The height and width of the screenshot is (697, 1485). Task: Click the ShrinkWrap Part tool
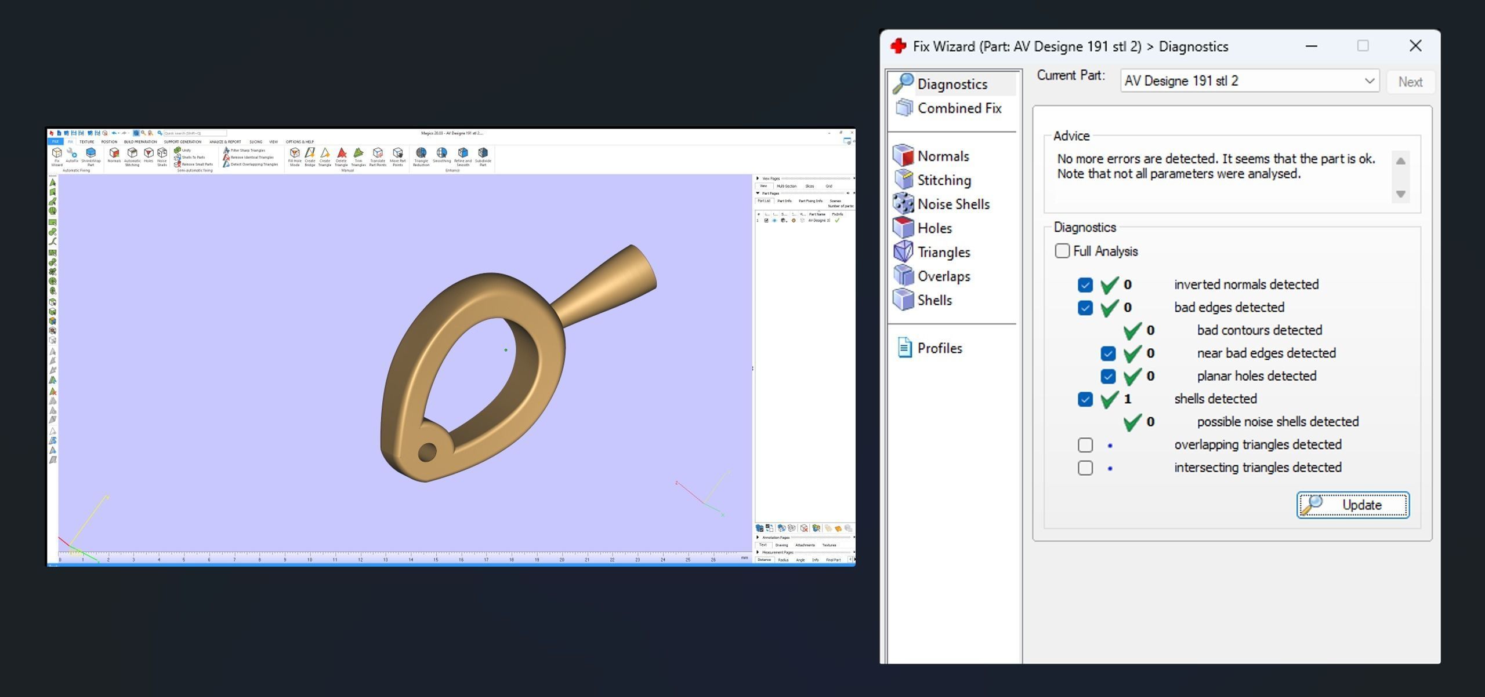pos(91,155)
